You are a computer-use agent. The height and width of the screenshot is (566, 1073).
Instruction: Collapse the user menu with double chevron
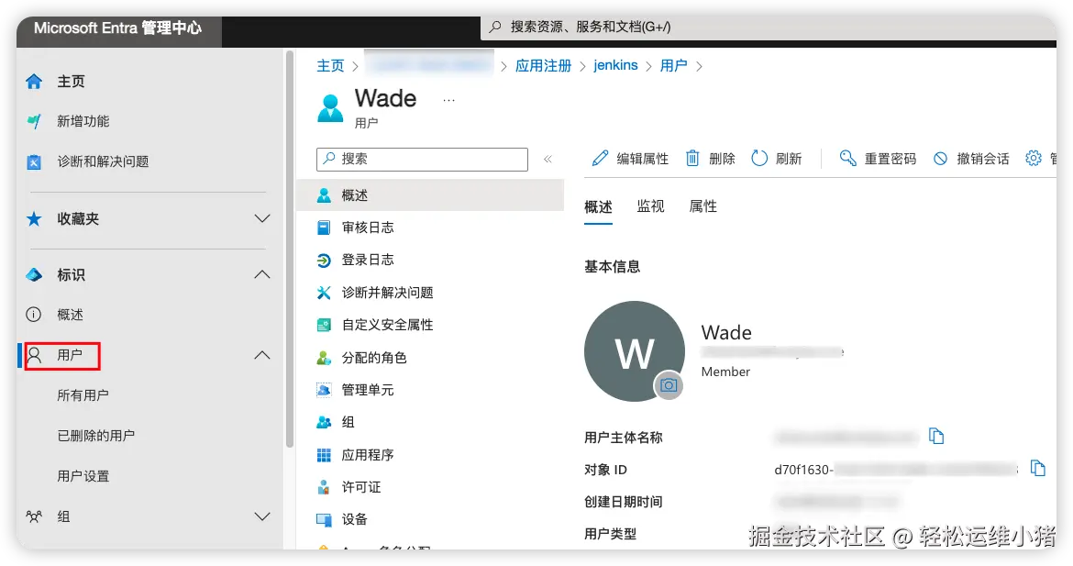548,160
